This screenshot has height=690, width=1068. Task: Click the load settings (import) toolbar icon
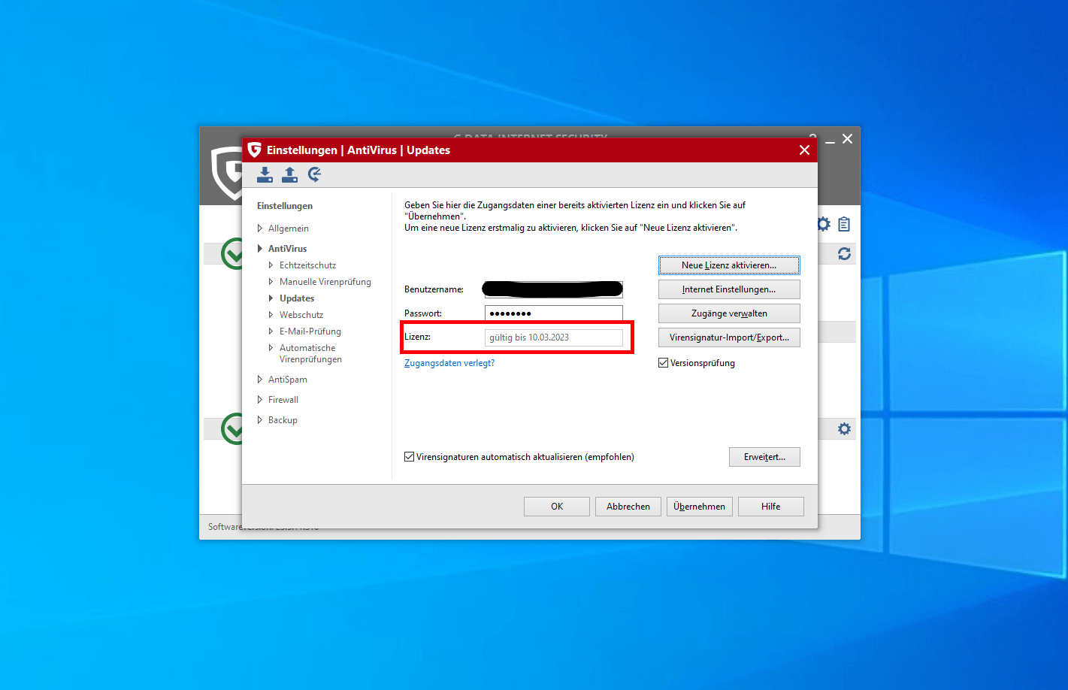click(x=265, y=175)
